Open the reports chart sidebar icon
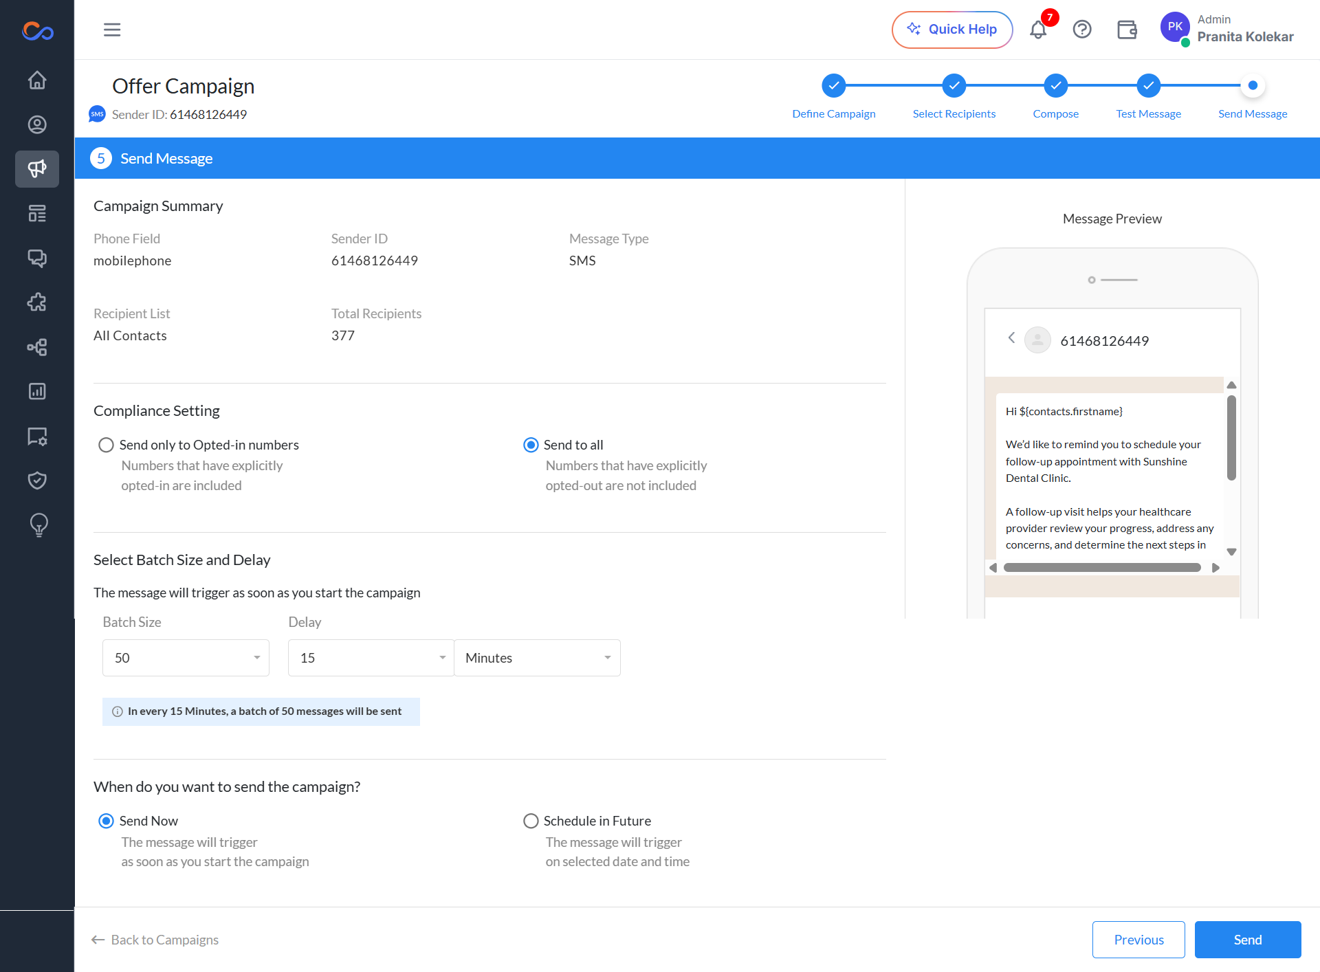1320x972 pixels. click(37, 391)
